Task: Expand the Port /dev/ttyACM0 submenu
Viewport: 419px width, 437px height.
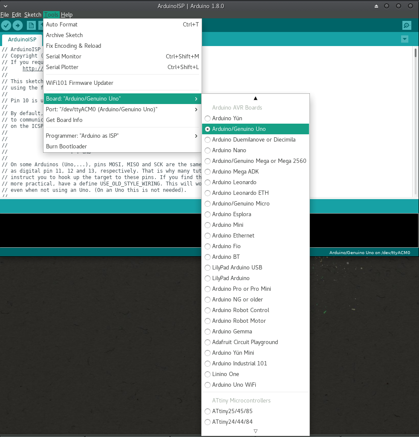Action: point(122,109)
